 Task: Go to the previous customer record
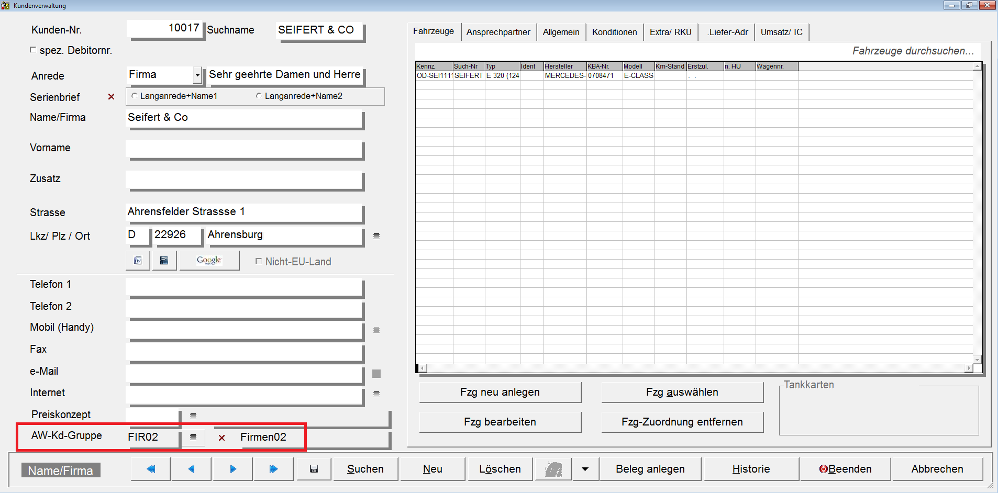click(191, 469)
